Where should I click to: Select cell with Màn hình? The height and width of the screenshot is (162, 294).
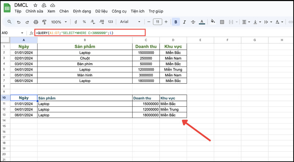tap(85, 75)
